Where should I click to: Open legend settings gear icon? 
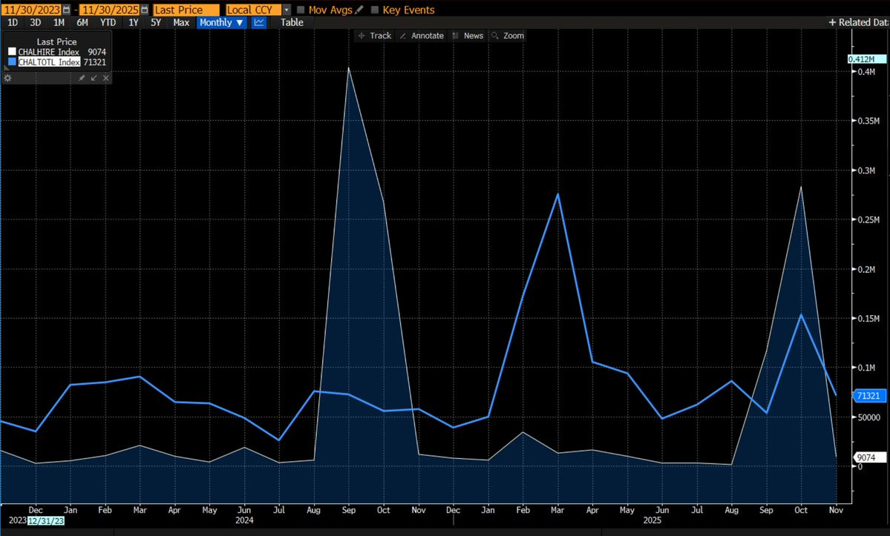pos(8,78)
